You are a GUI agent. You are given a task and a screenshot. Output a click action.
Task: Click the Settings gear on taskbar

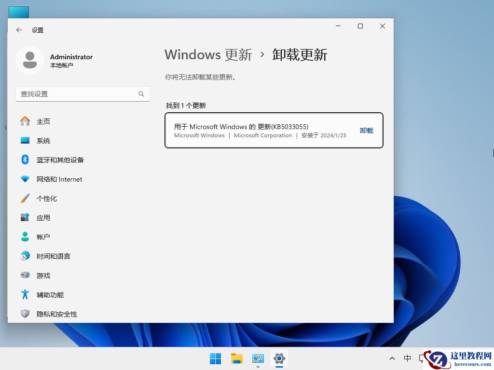pos(279,358)
